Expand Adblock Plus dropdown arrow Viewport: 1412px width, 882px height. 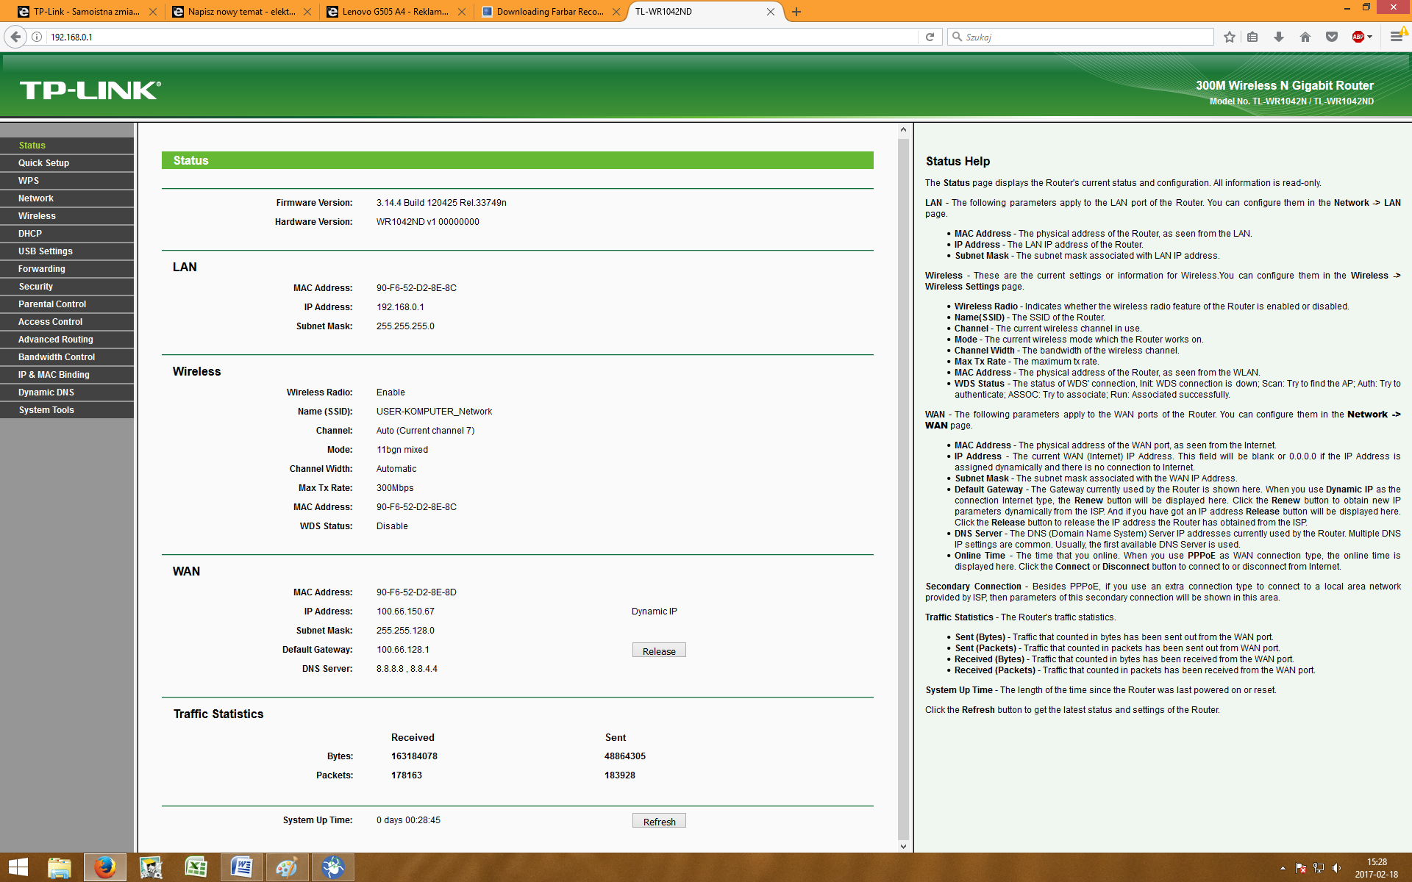[1370, 37]
